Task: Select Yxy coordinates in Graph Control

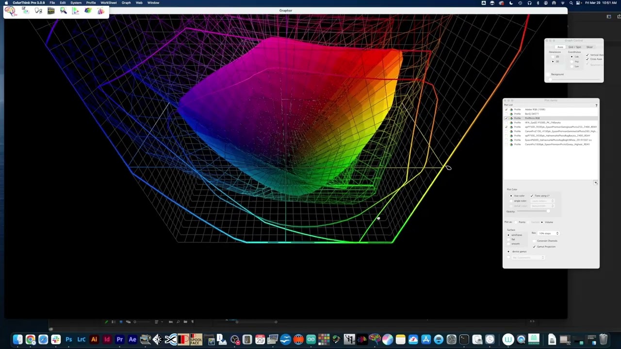Action: click(572, 62)
